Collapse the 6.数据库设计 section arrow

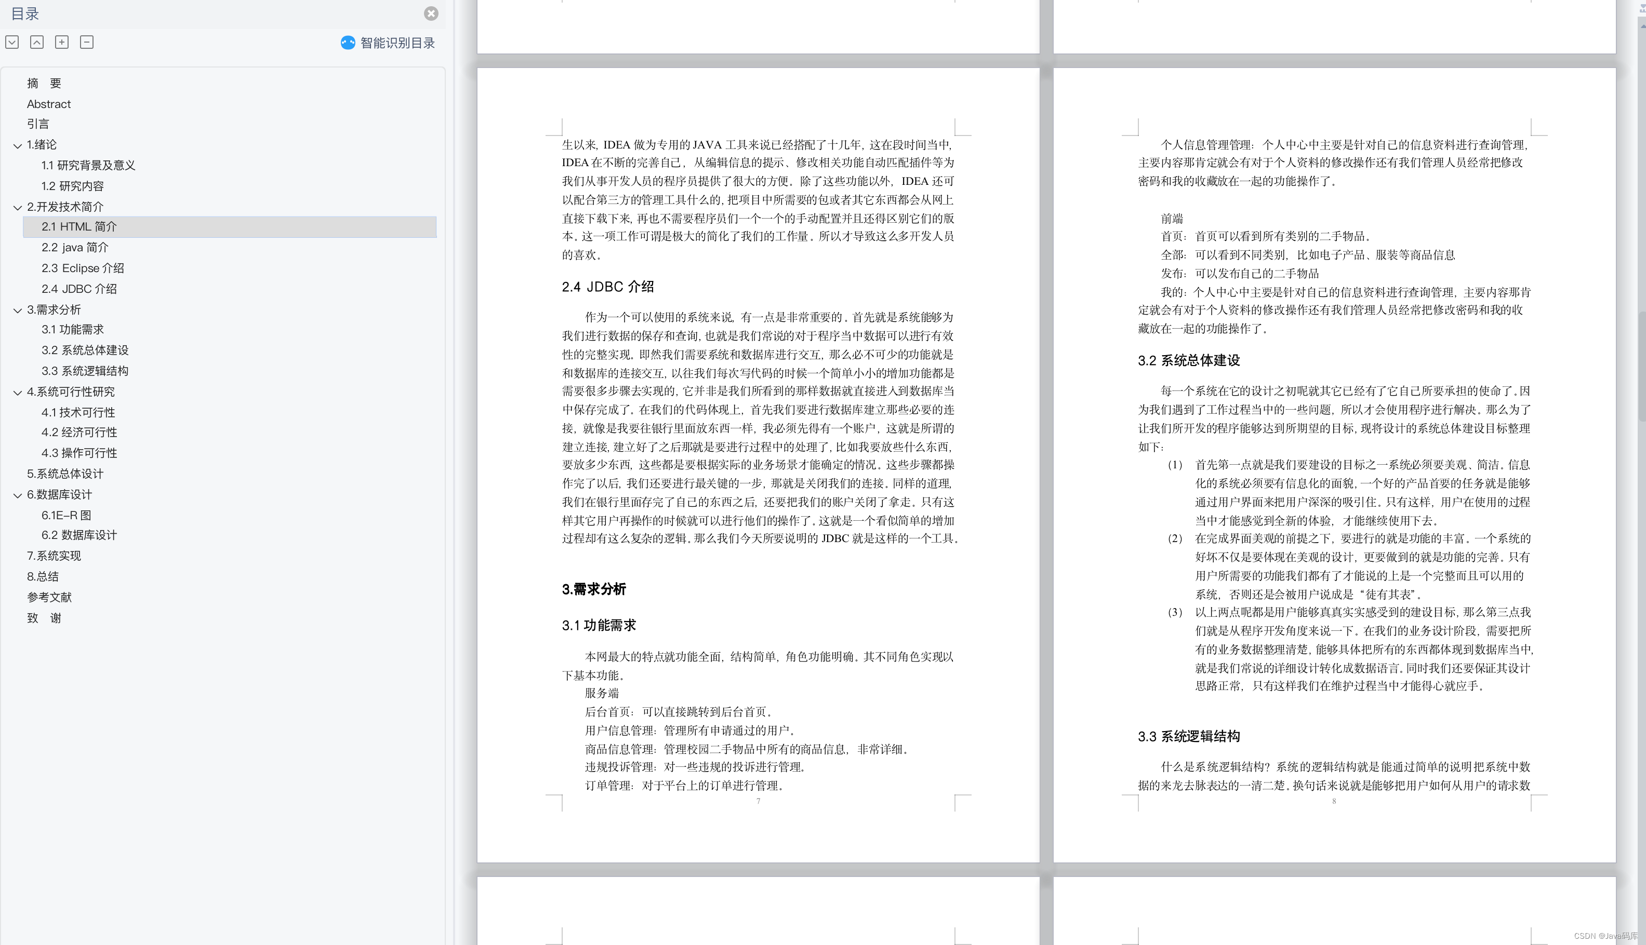(x=18, y=495)
